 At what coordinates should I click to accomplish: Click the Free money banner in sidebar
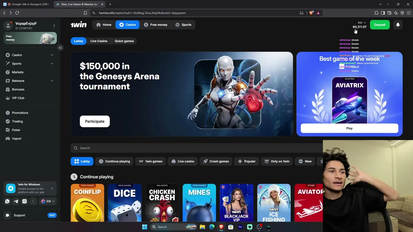[x=30, y=38]
